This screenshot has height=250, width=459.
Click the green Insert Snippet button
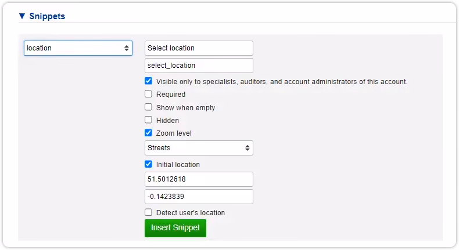(175, 228)
